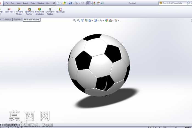192x128 pixels.
Task: Expand the Select tool dropdown arrow
Action: pyautogui.click(x=91, y=3)
